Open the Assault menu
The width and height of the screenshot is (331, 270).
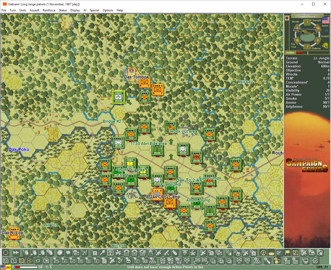click(34, 10)
